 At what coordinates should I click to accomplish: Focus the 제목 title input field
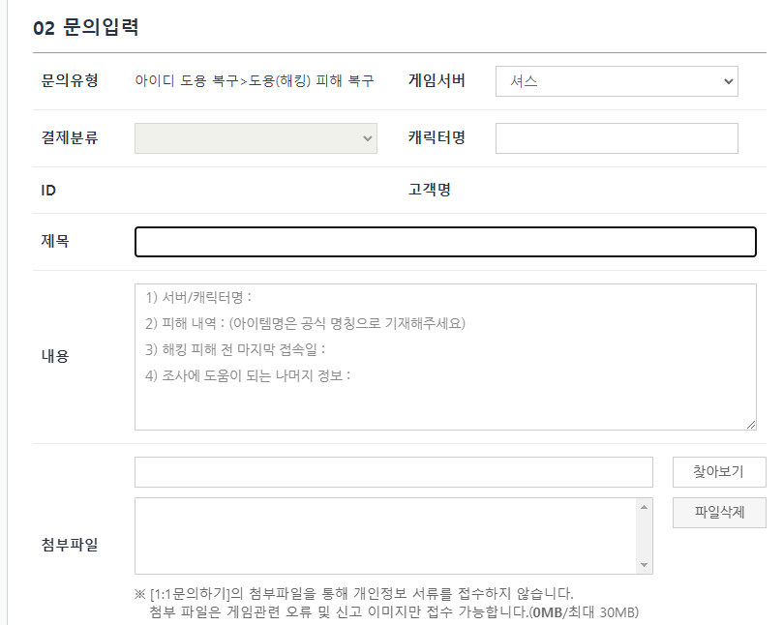(445, 242)
